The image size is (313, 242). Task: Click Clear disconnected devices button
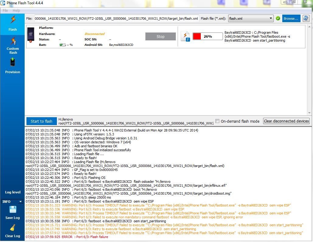point(286,121)
